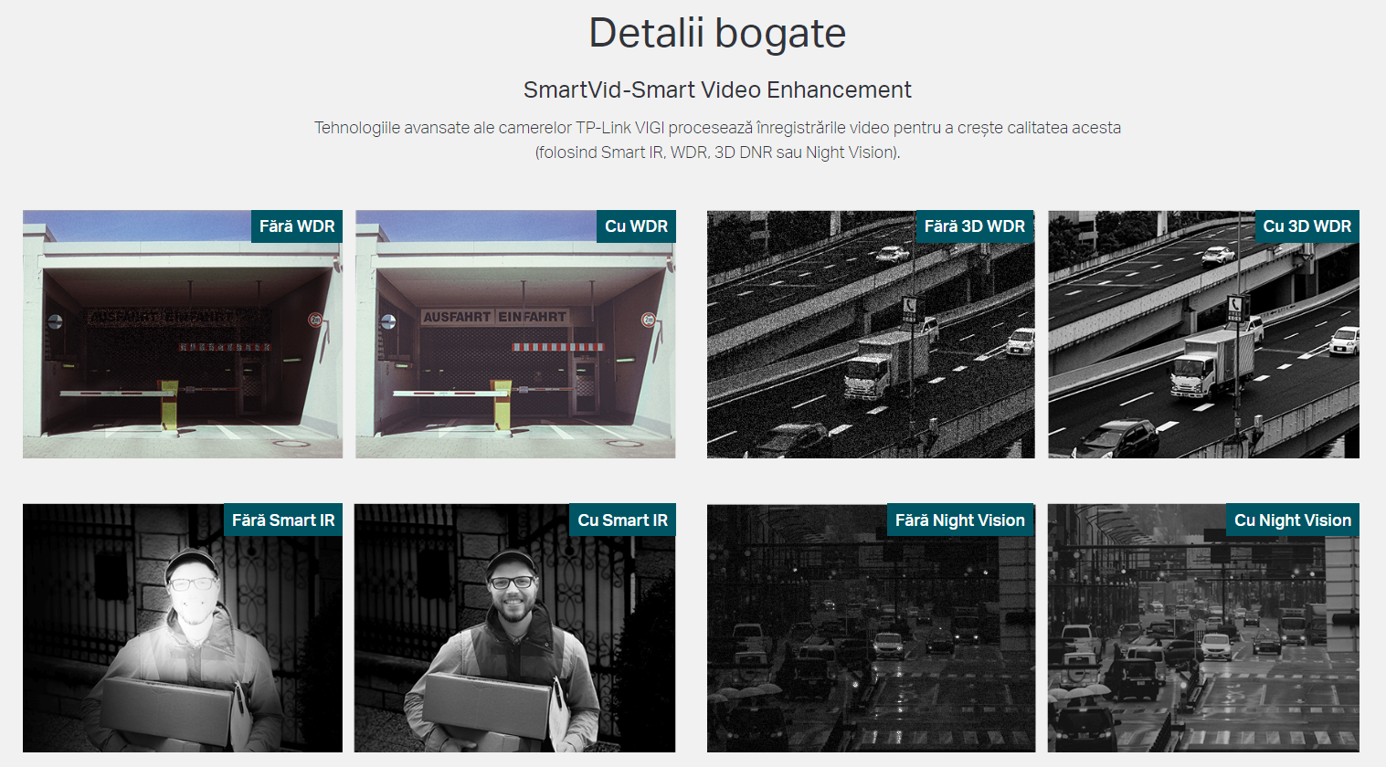Open the 'Cu 3D WDR' highway image
Screen dimensions: 1386x767
(1203, 334)
